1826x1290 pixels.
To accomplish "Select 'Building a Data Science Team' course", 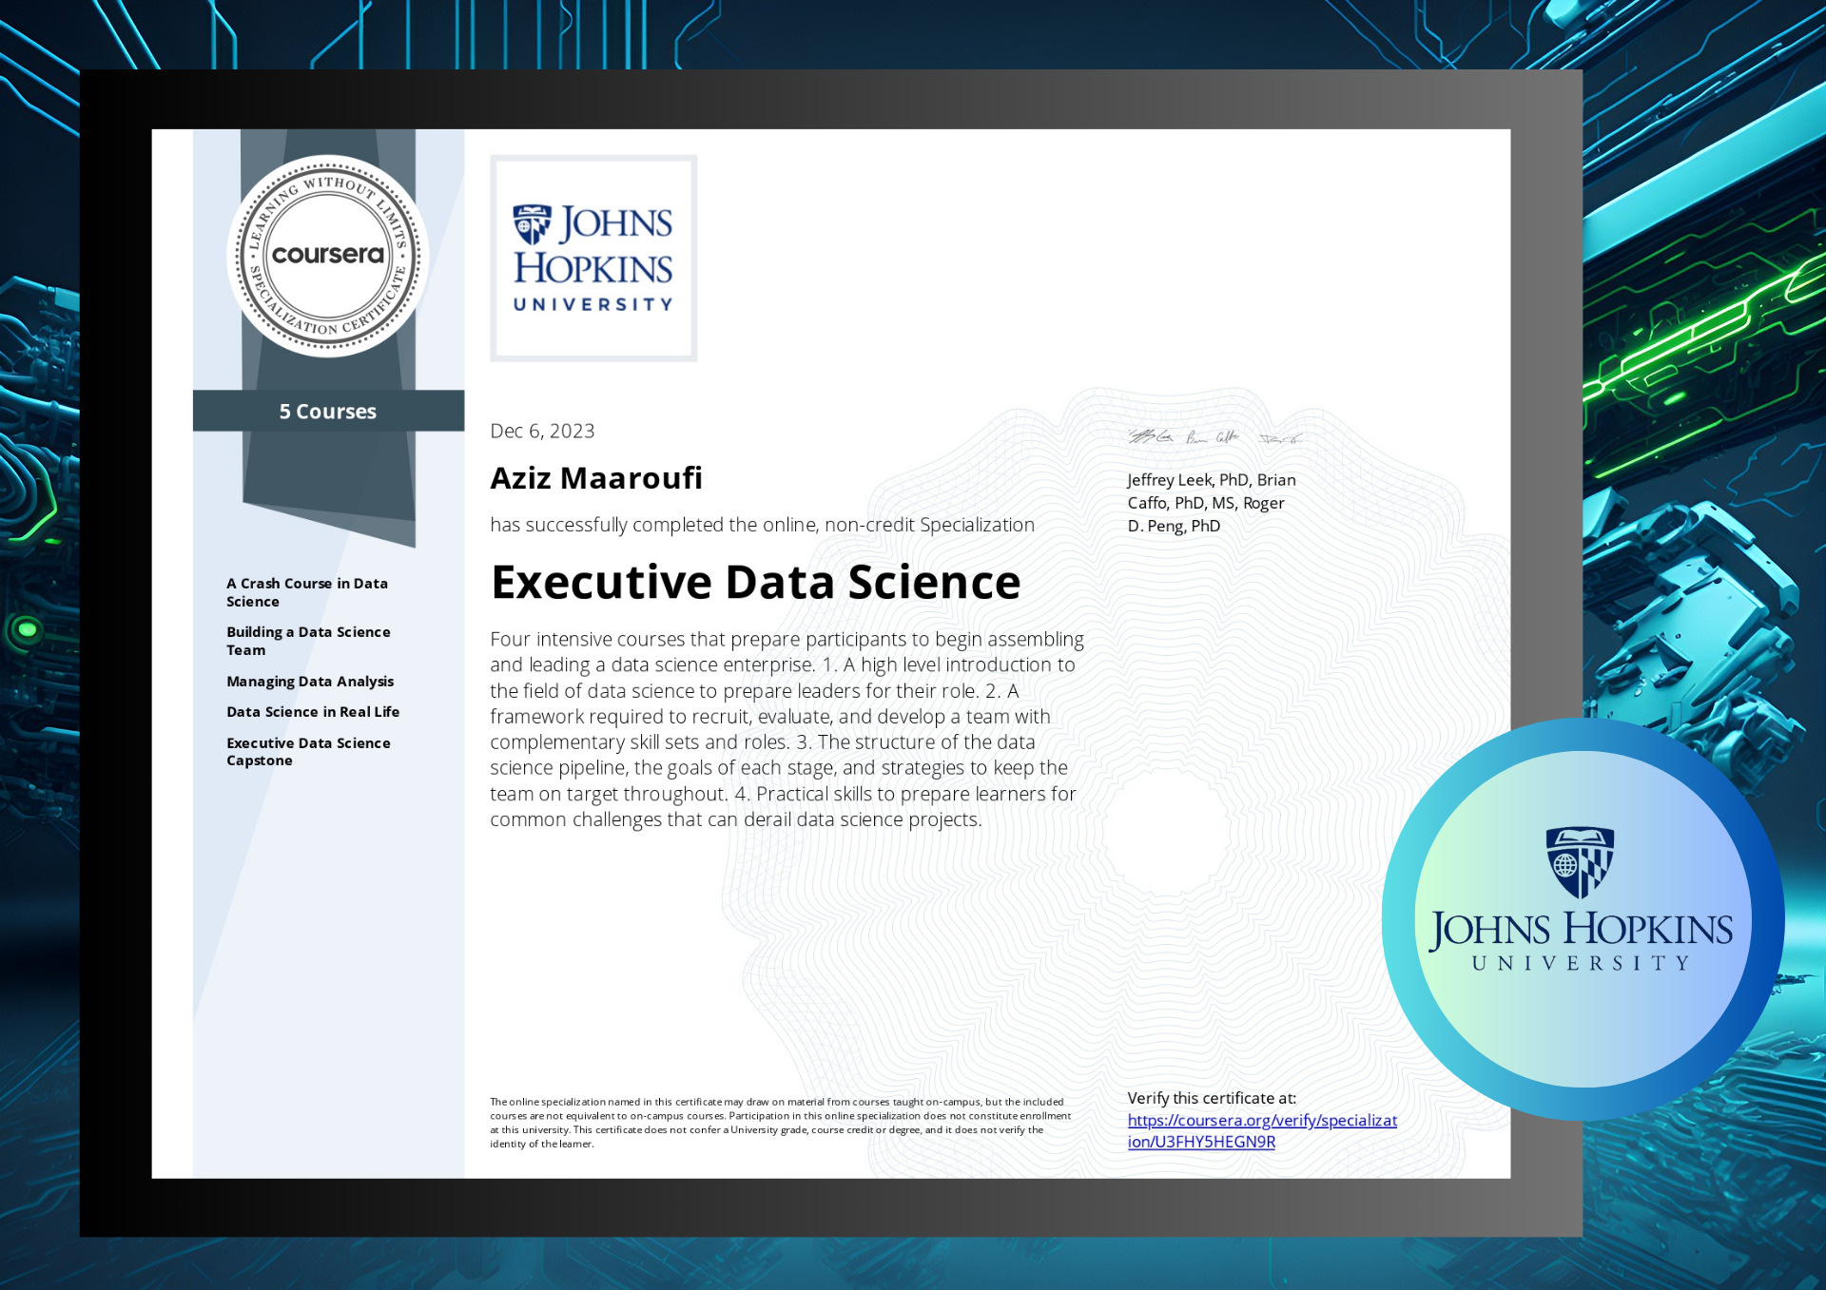I will coord(308,641).
